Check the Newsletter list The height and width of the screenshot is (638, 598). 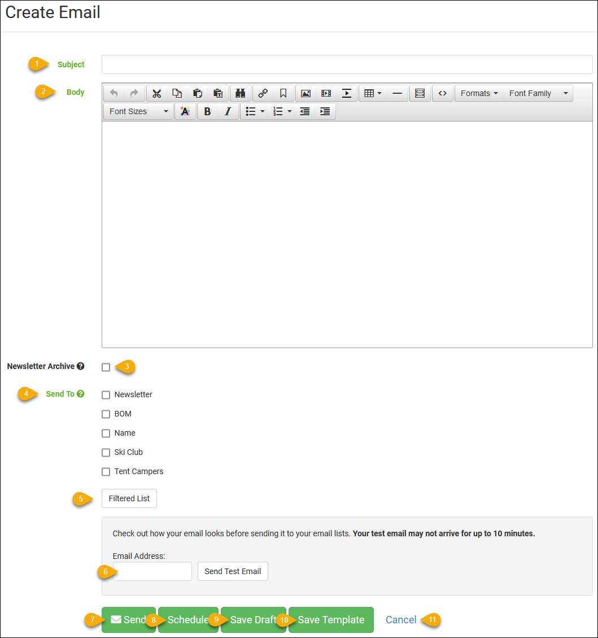[x=106, y=394]
